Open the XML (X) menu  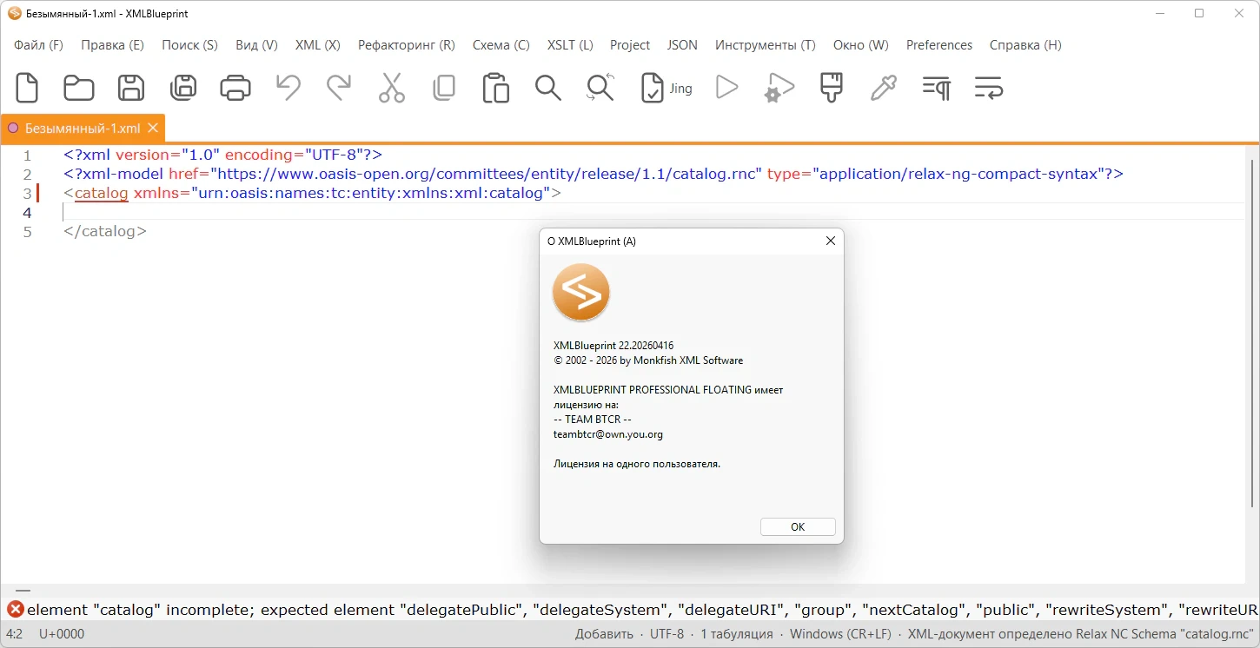(318, 45)
